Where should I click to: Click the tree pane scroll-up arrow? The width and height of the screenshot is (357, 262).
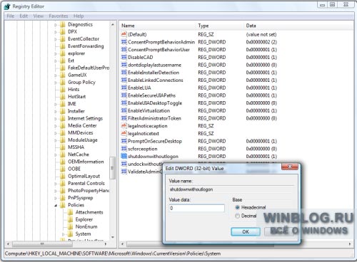click(x=112, y=24)
